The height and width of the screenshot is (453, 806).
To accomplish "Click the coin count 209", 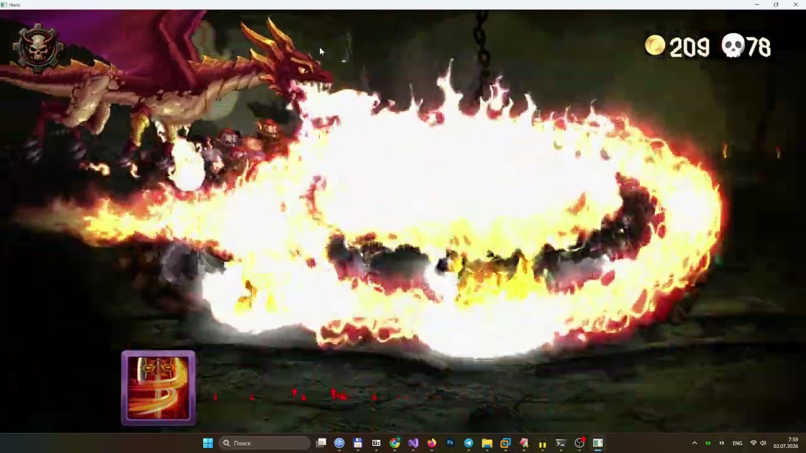I will [x=690, y=48].
